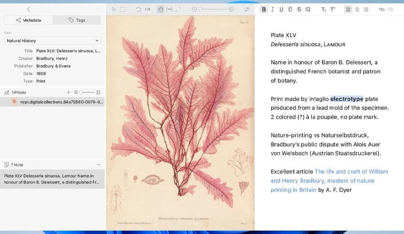Edit the Title field value
This screenshot has width=404, height=234.
[68, 51]
